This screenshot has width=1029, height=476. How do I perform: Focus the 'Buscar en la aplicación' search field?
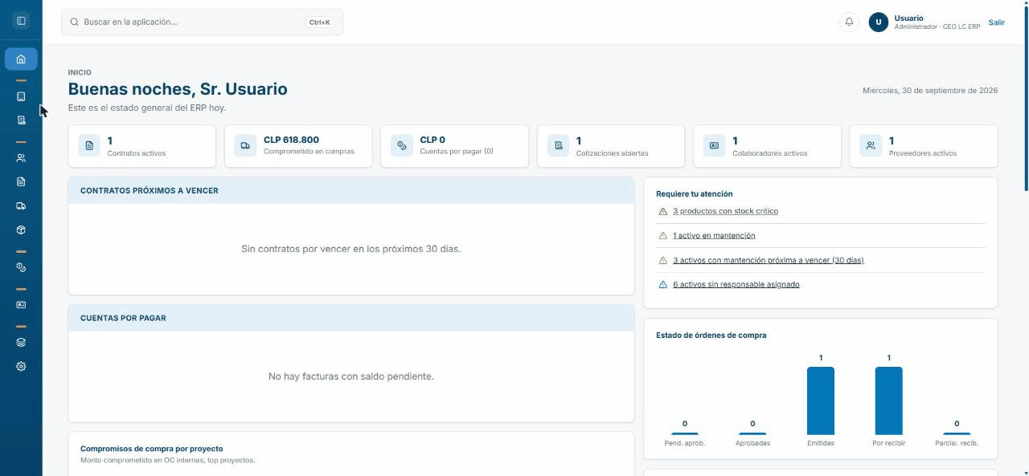[202, 22]
